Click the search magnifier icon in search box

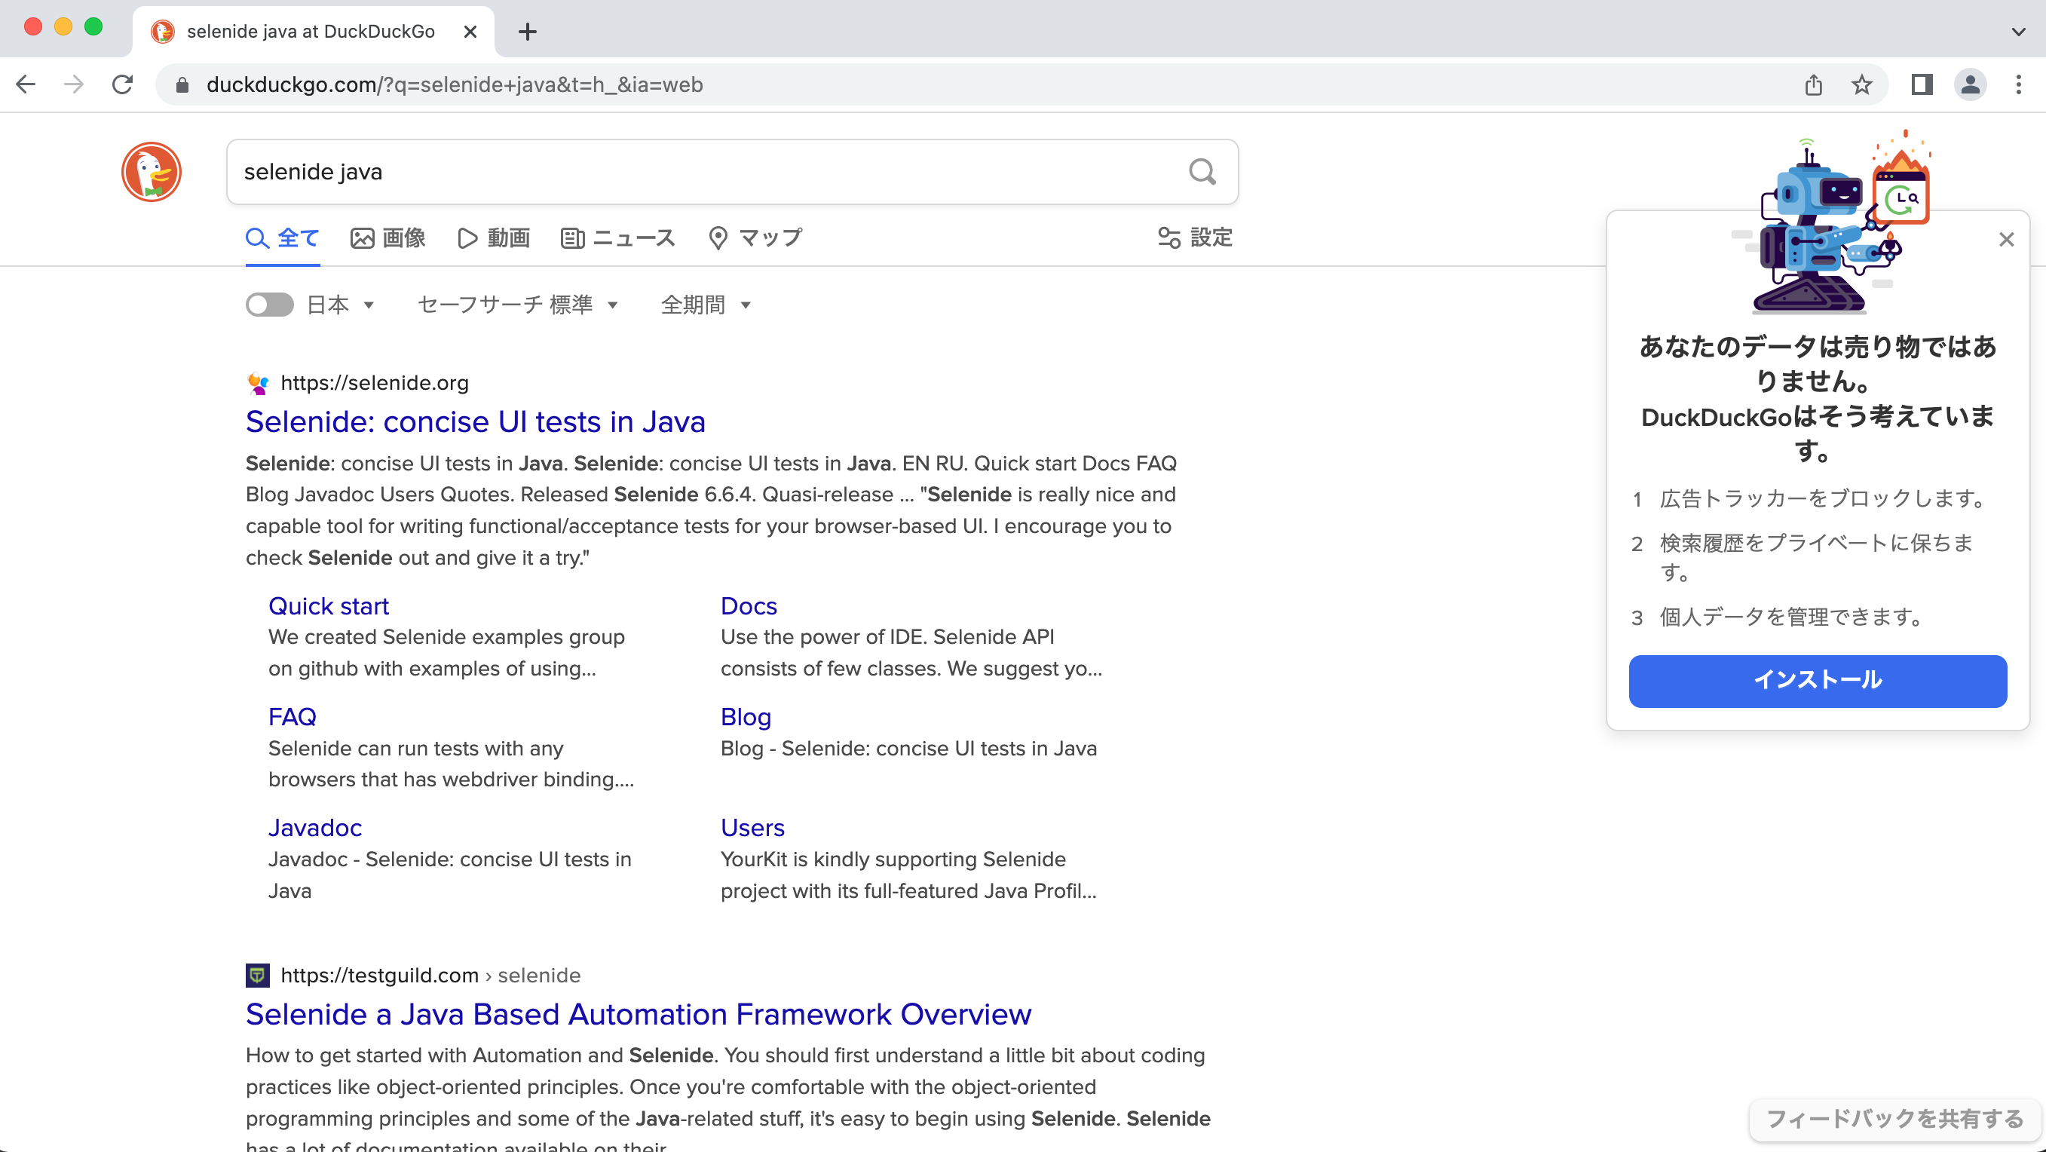point(1202,172)
